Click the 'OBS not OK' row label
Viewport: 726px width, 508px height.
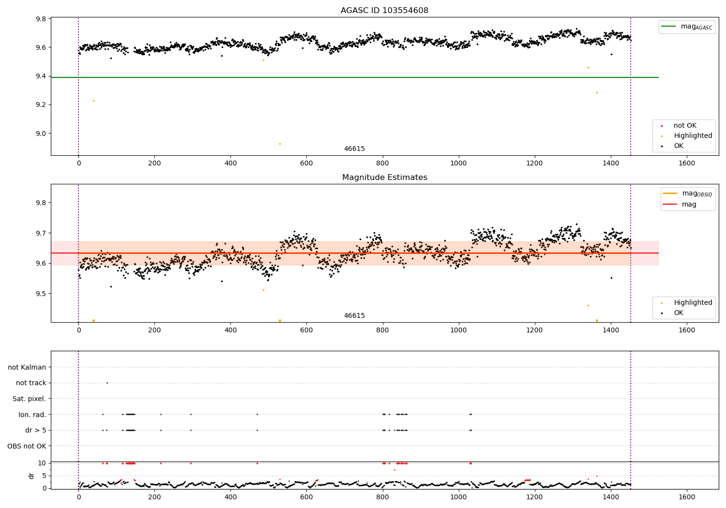27,446
